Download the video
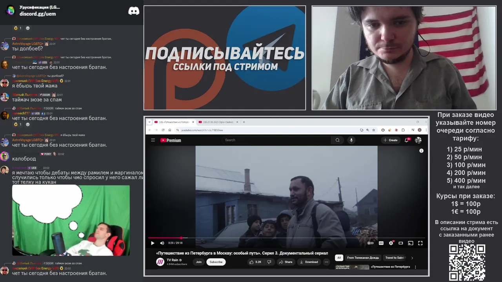The image size is (502, 282). [309, 262]
